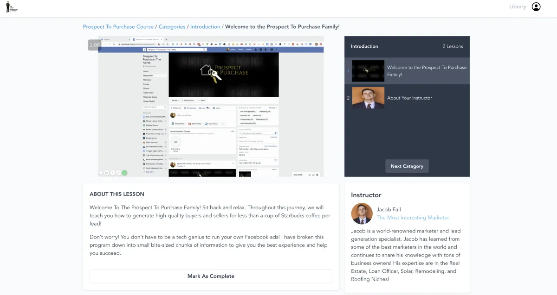Click the Instructor card heading
The image size is (557, 295).
click(x=366, y=195)
